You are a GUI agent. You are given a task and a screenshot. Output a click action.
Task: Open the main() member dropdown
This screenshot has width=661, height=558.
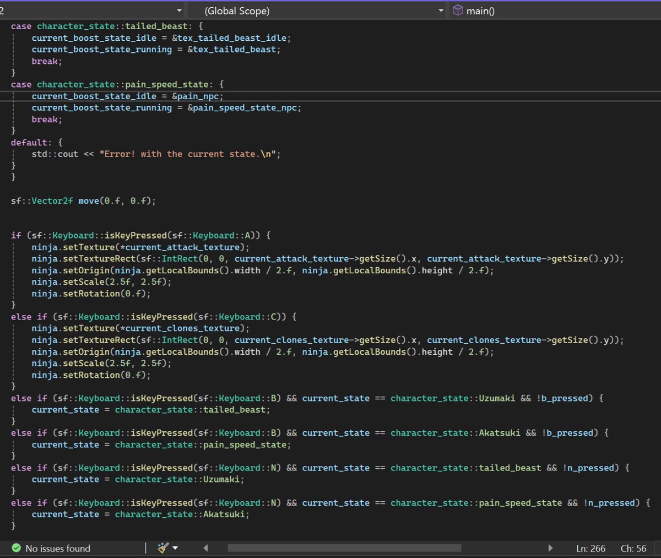[555, 10]
